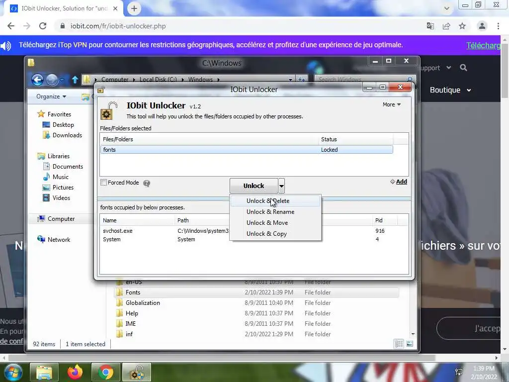The width and height of the screenshot is (509, 382).
Task: Select the Fonts folder in file list
Action: pyautogui.click(x=256, y=292)
